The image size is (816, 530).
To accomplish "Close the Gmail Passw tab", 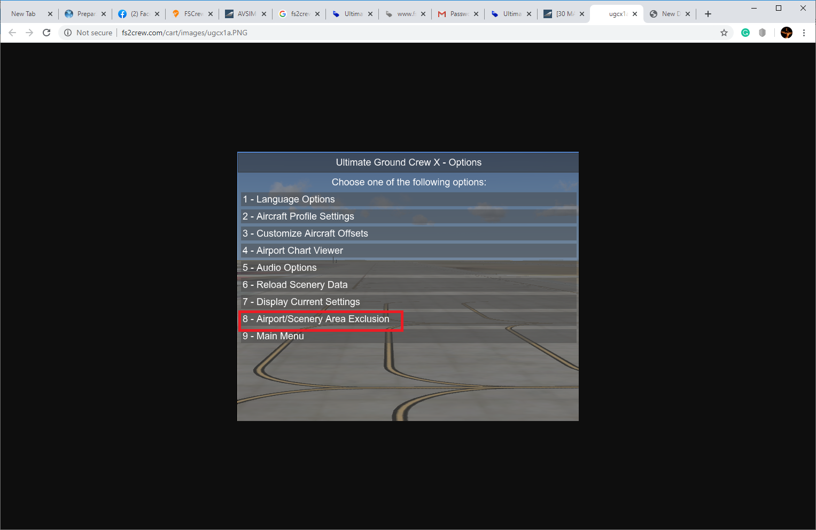I will tap(476, 14).
